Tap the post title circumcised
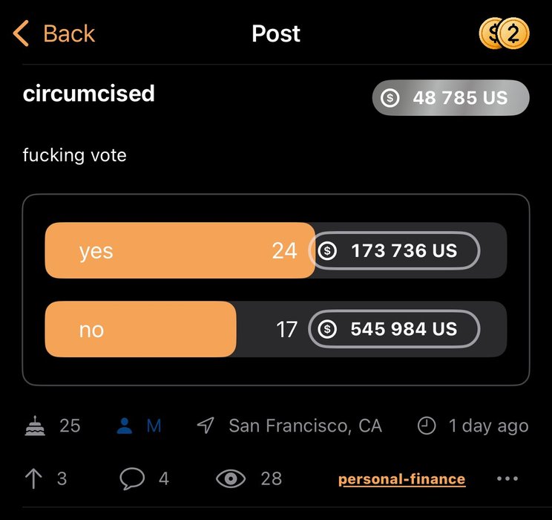The image size is (552, 520). tap(89, 94)
